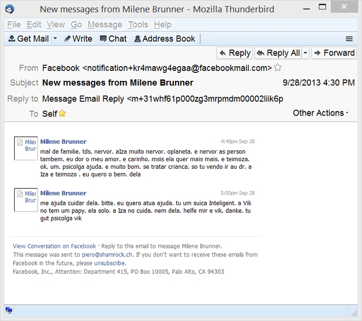Open the Address Book
362x321 pixels.
point(164,39)
